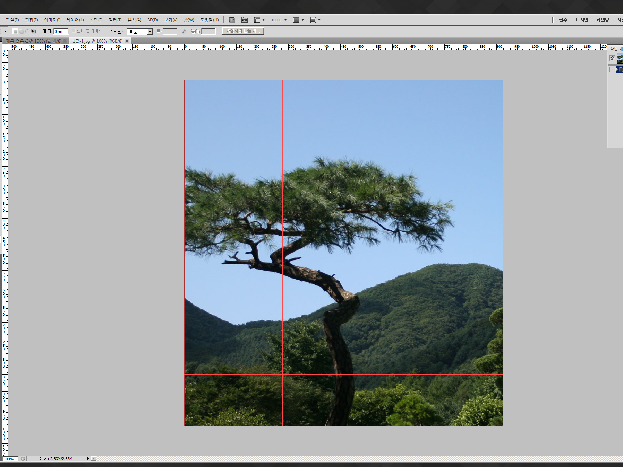This screenshot has height=467, width=623.
Task: Click the 페더 input field
Action: (61, 32)
